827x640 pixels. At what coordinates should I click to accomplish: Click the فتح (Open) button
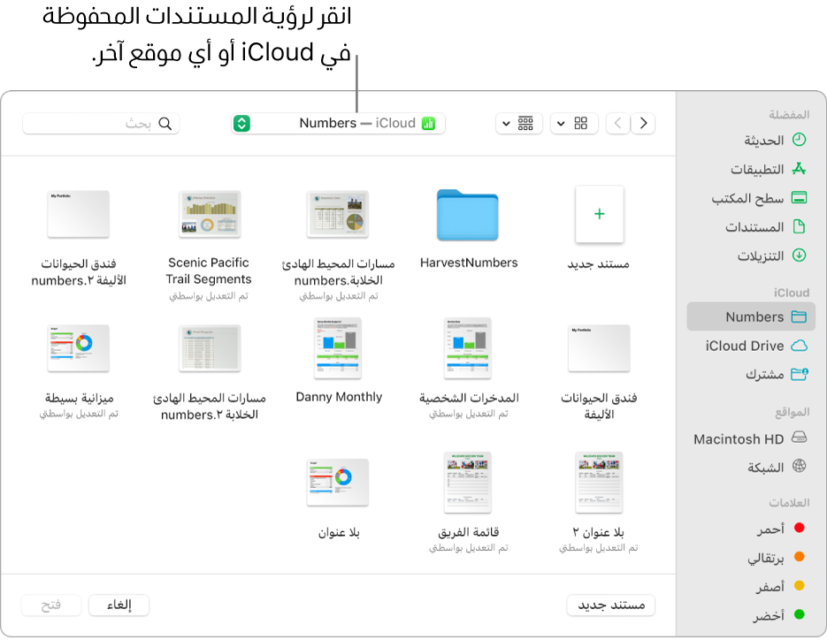click(51, 606)
